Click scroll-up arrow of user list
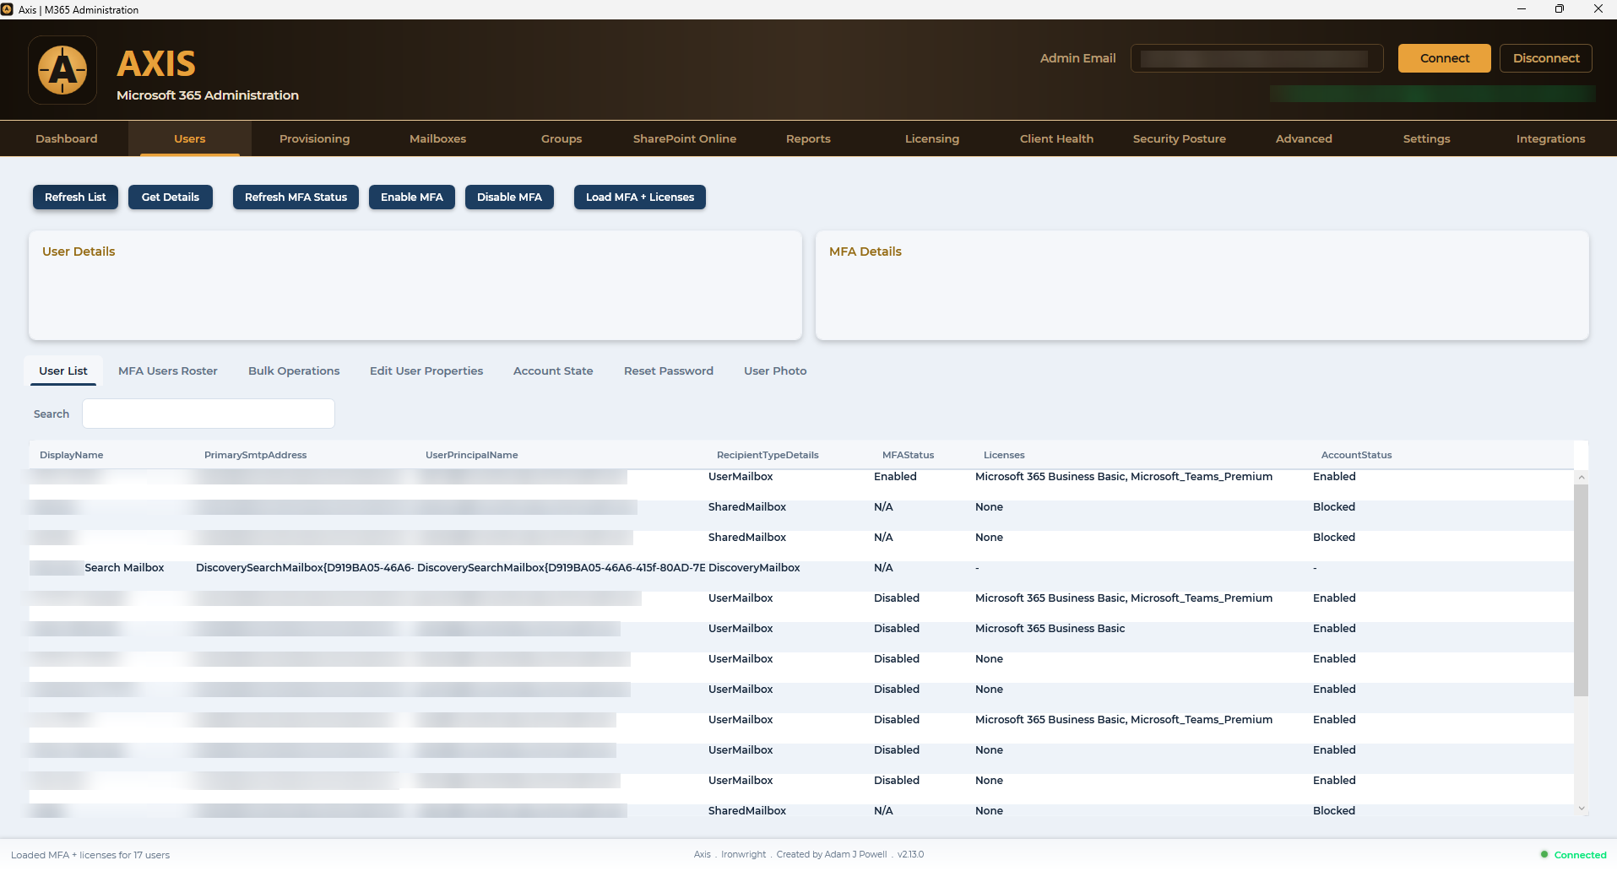This screenshot has height=871, width=1617. tap(1581, 477)
